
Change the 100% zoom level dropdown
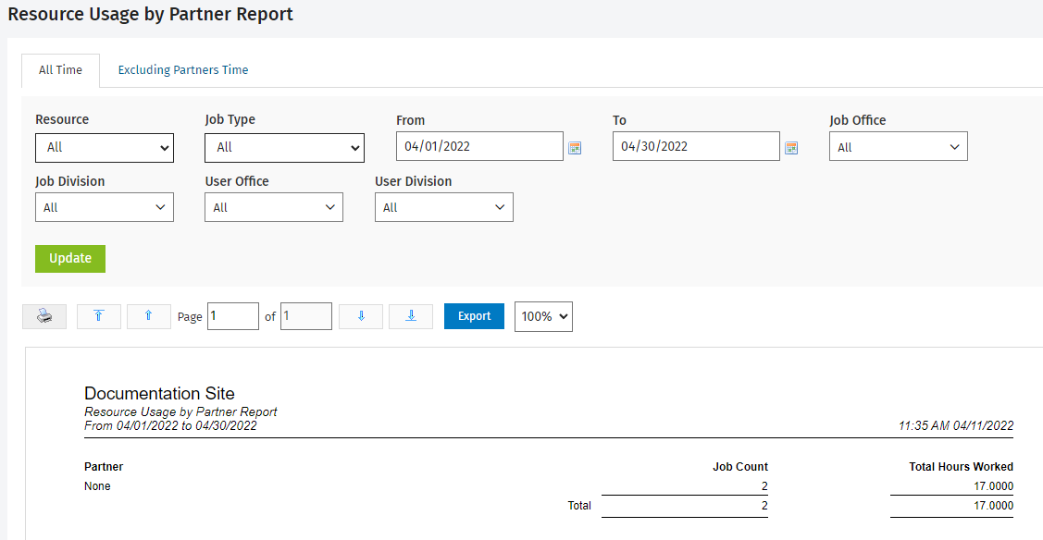pyautogui.click(x=543, y=316)
